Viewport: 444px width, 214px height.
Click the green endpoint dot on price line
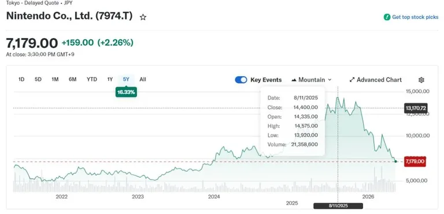395,162
